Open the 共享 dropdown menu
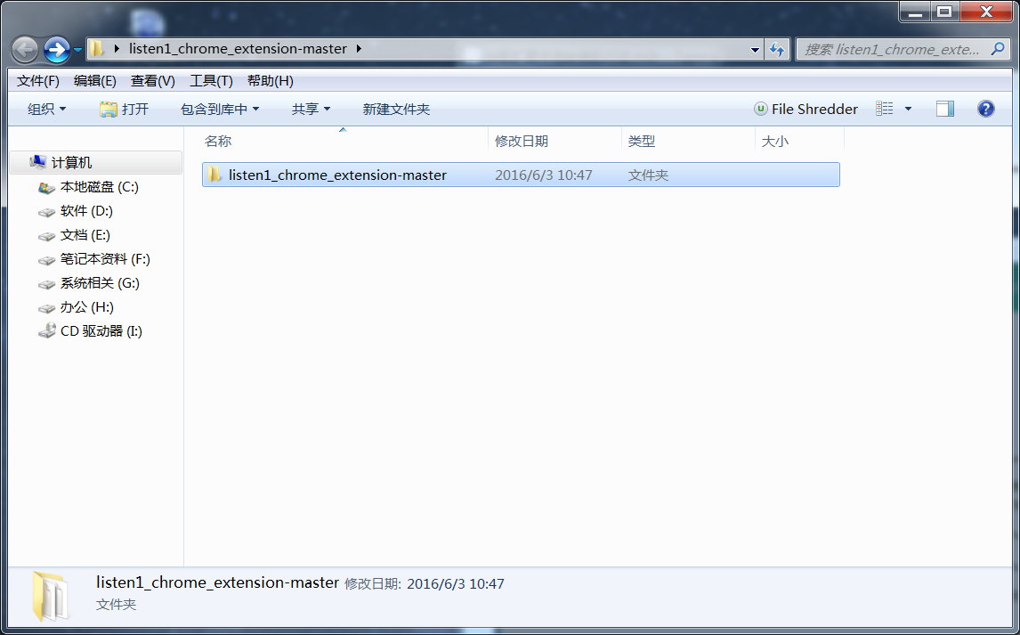 point(311,109)
